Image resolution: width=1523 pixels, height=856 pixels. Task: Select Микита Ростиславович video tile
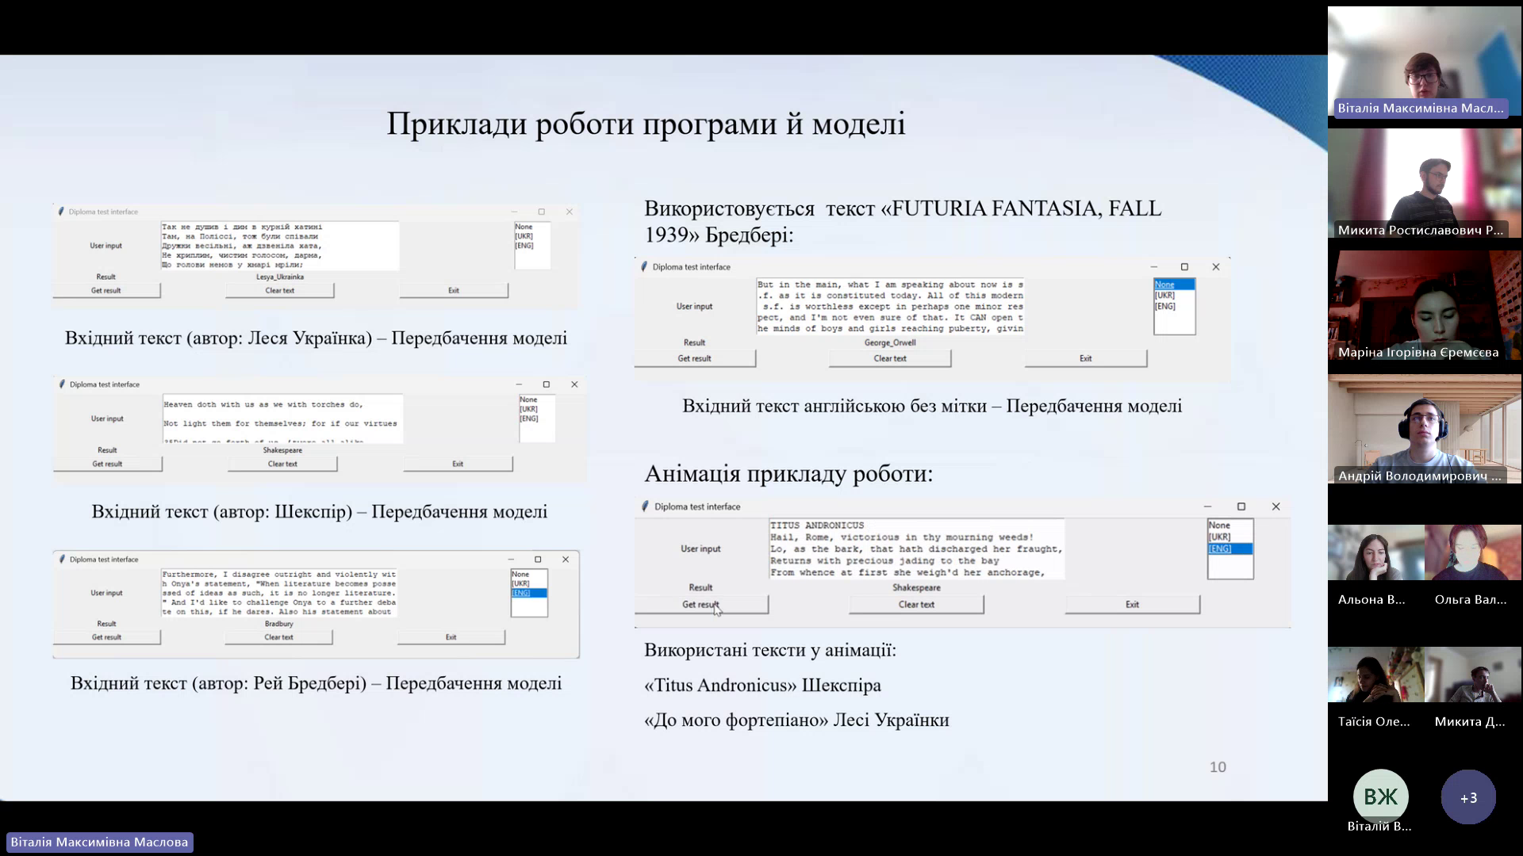coord(1424,184)
